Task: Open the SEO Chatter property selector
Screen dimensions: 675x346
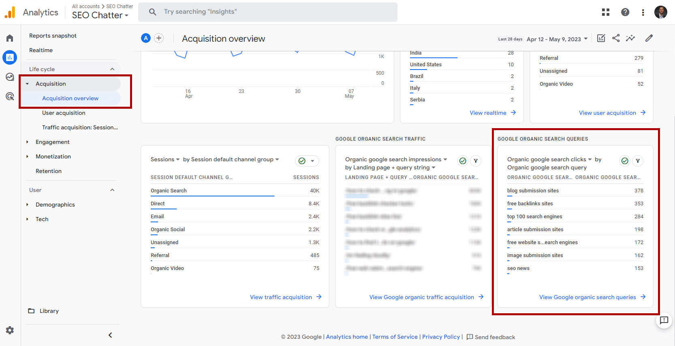Action: [100, 15]
